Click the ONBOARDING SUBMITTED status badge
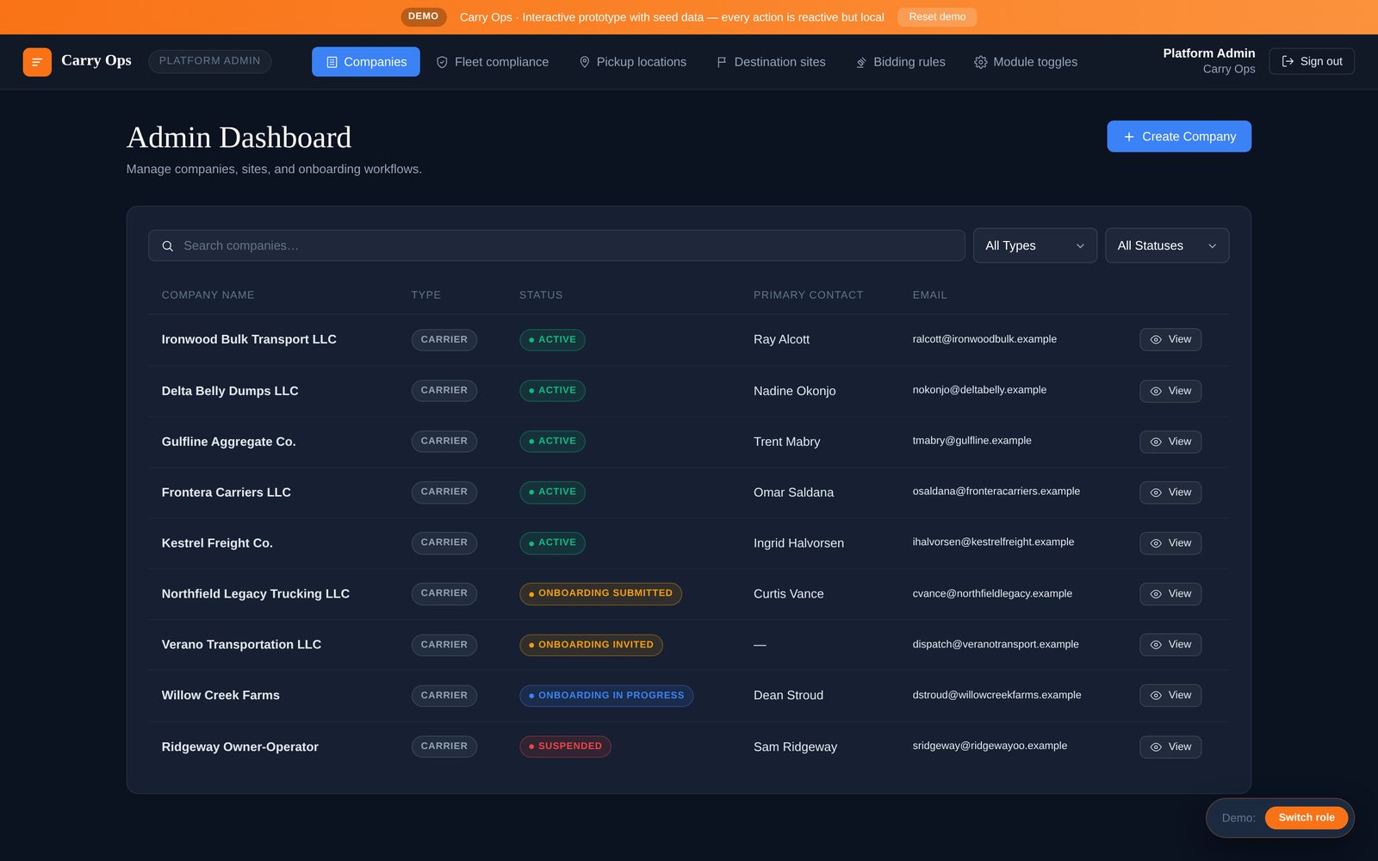 (x=600, y=593)
